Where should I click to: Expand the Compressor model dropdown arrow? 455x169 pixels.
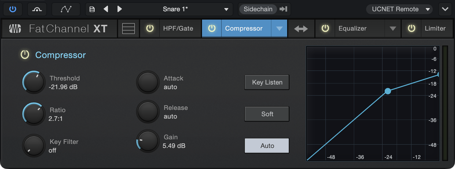[x=279, y=29]
